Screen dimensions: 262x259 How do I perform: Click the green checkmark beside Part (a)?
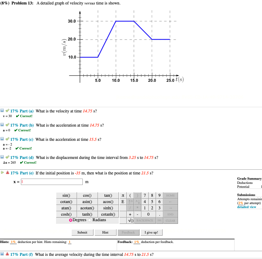click(x=7, y=111)
